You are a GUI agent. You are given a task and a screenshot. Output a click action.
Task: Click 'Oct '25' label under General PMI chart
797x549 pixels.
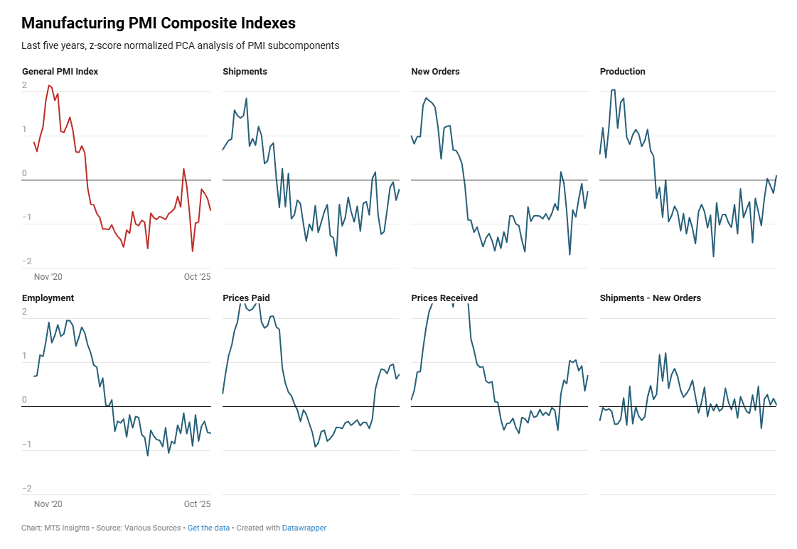[x=197, y=277]
